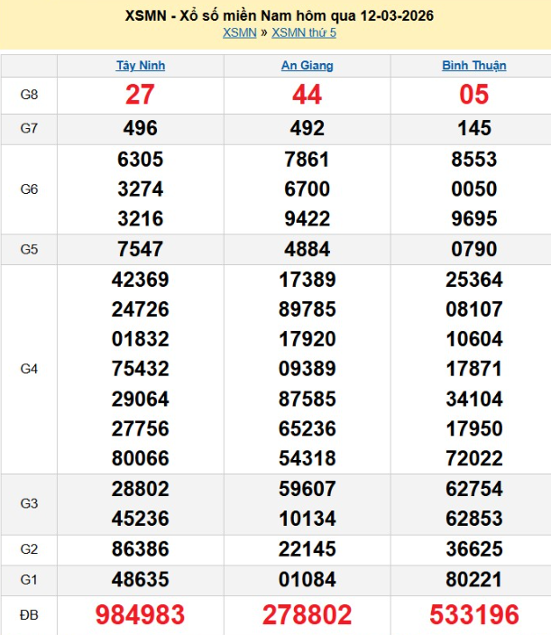Click Tây Ninh G8 result 27
The height and width of the screenshot is (635, 551).
141,95
